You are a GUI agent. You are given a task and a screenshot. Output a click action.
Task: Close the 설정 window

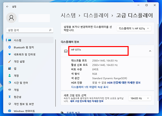[x=155, y=5]
